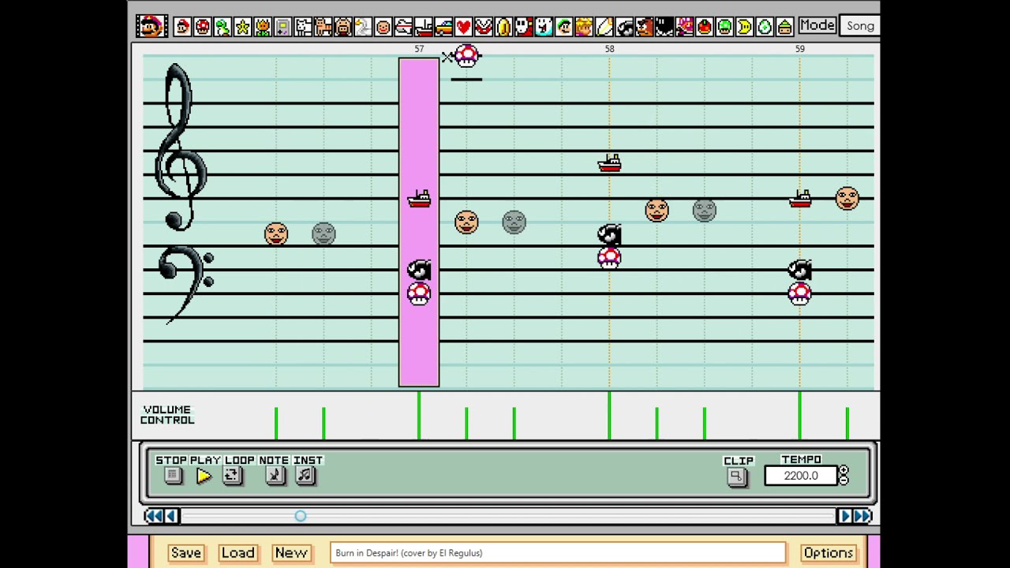Select the Boo ghost instrument
This screenshot has width=1010, height=568.
pos(544,27)
